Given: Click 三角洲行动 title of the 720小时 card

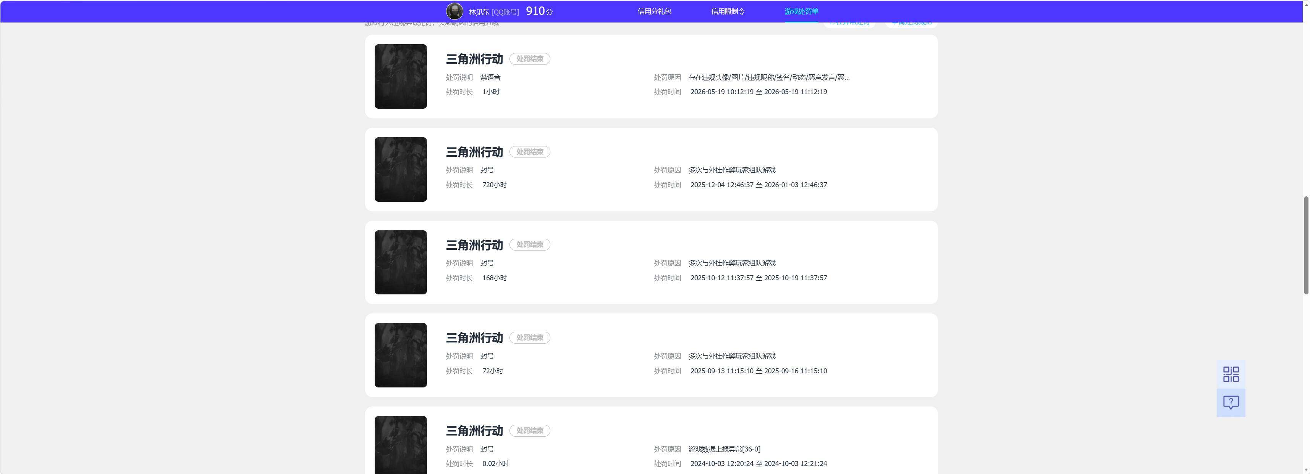Looking at the screenshot, I should tap(474, 152).
